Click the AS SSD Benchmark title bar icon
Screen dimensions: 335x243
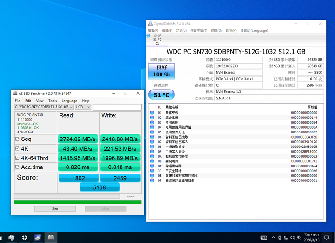coord(15,93)
